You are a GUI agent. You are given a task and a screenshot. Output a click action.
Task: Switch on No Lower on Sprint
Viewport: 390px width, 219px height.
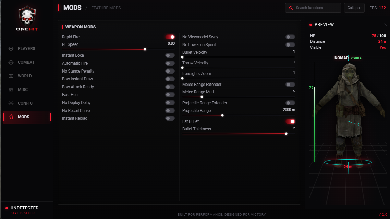pyautogui.click(x=290, y=45)
